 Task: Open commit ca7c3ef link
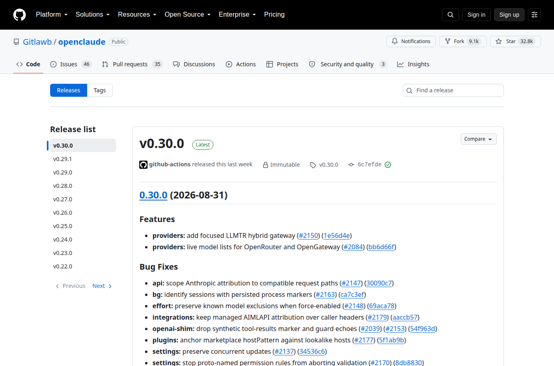tap(352, 294)
